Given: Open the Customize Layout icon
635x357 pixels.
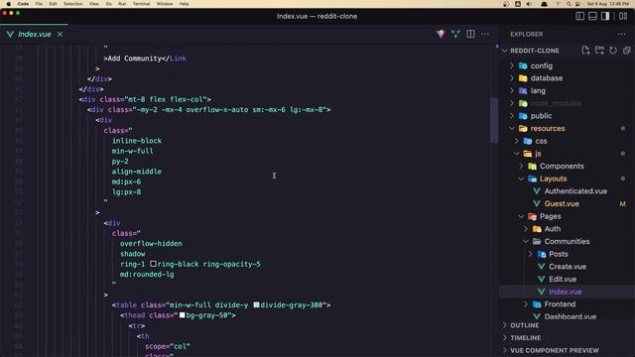Looking at the screenshot, I should pyautogui.click(x=623, y=16).
